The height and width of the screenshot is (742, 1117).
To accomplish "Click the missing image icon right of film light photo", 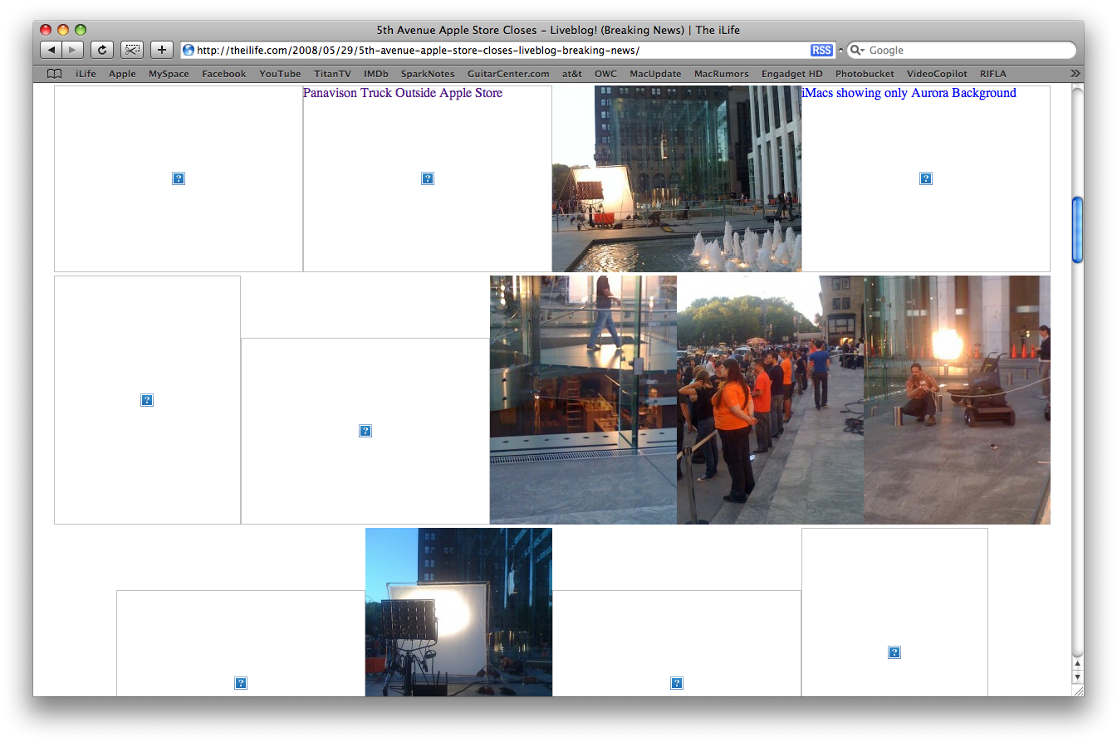I will [677, 683].
